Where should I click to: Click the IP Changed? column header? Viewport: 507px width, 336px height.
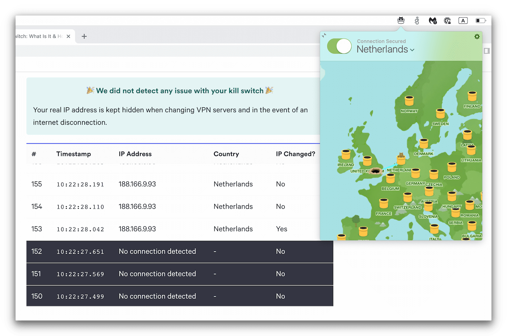[x=295, y=154]
